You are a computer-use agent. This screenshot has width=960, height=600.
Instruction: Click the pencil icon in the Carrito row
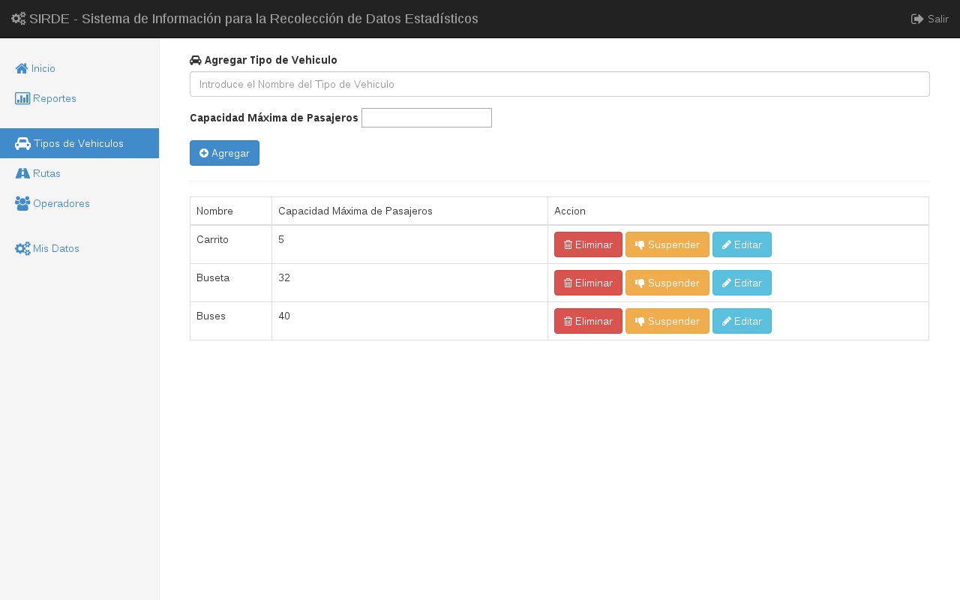[727, 244]
